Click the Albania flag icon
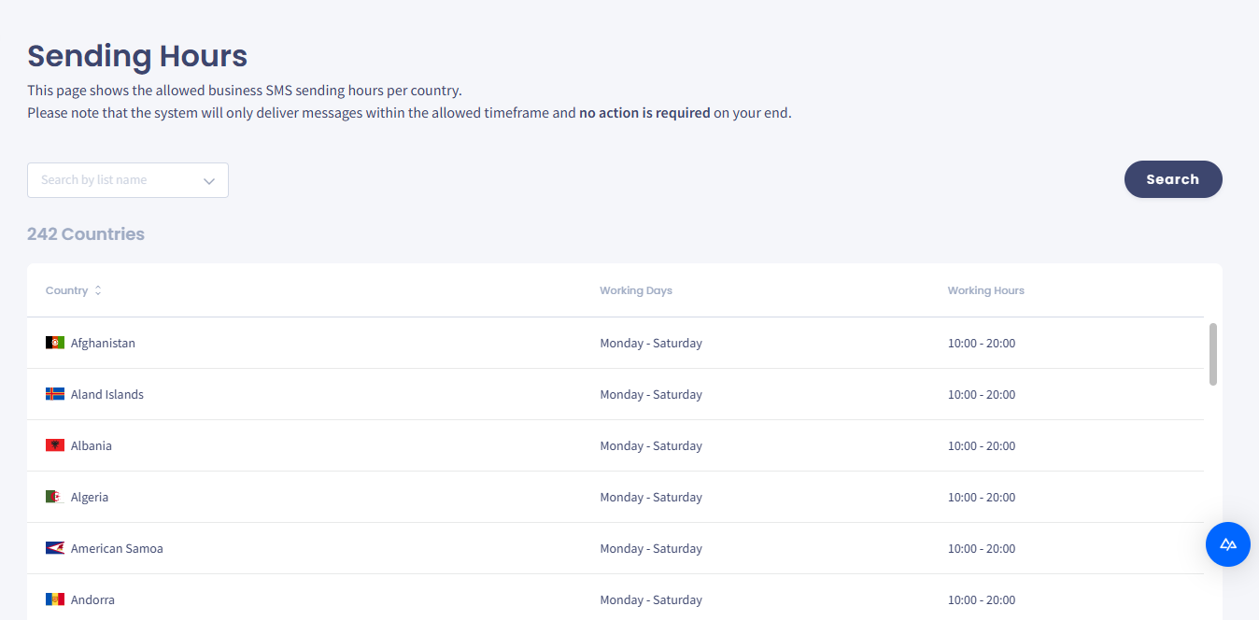 [55, 445]
